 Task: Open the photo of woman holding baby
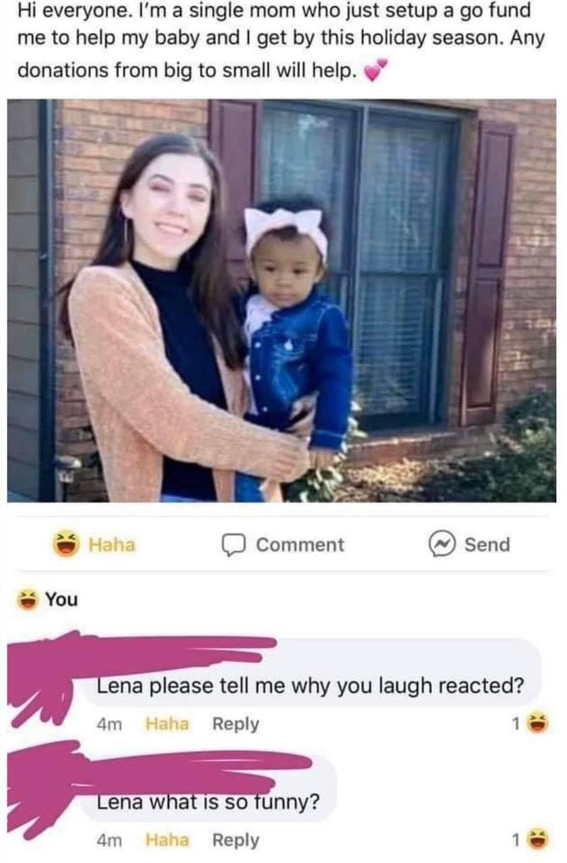point(281,300)
